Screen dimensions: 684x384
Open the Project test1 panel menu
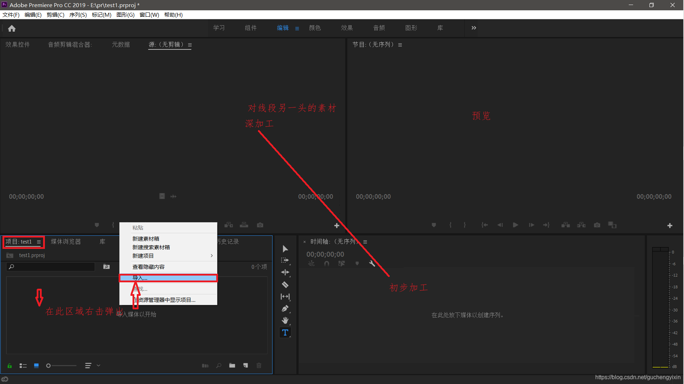click(x=39, y=242)
